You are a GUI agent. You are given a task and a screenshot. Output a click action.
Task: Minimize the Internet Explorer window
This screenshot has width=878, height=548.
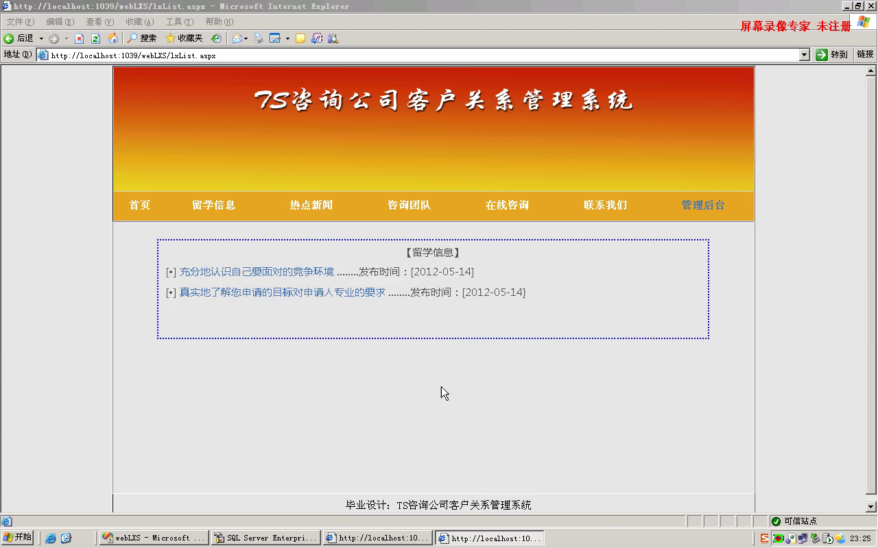coord(847,6)
